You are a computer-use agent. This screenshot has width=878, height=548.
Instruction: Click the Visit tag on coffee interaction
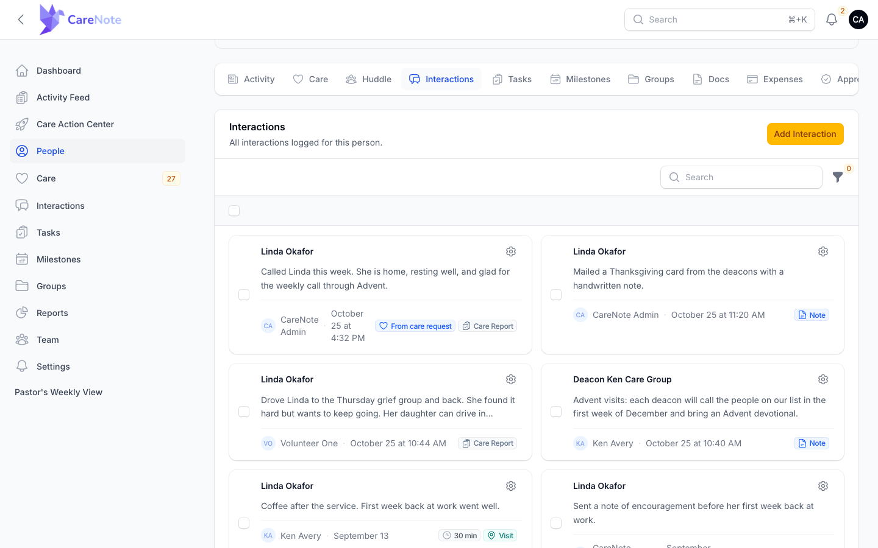[x=500, y=535]
